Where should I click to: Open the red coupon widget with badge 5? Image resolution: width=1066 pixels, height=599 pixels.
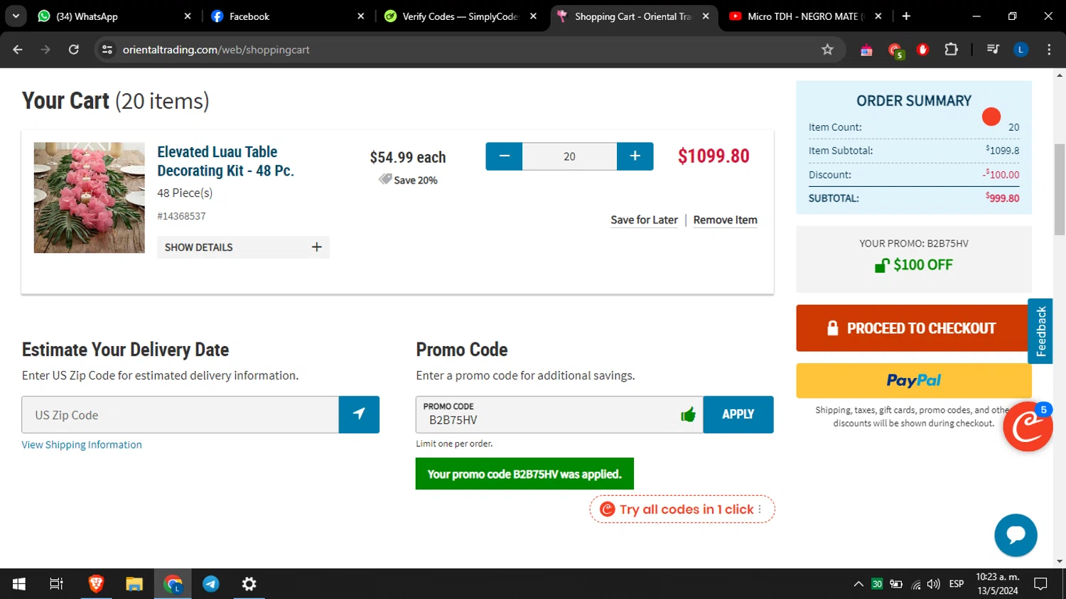coord(1028,426)
